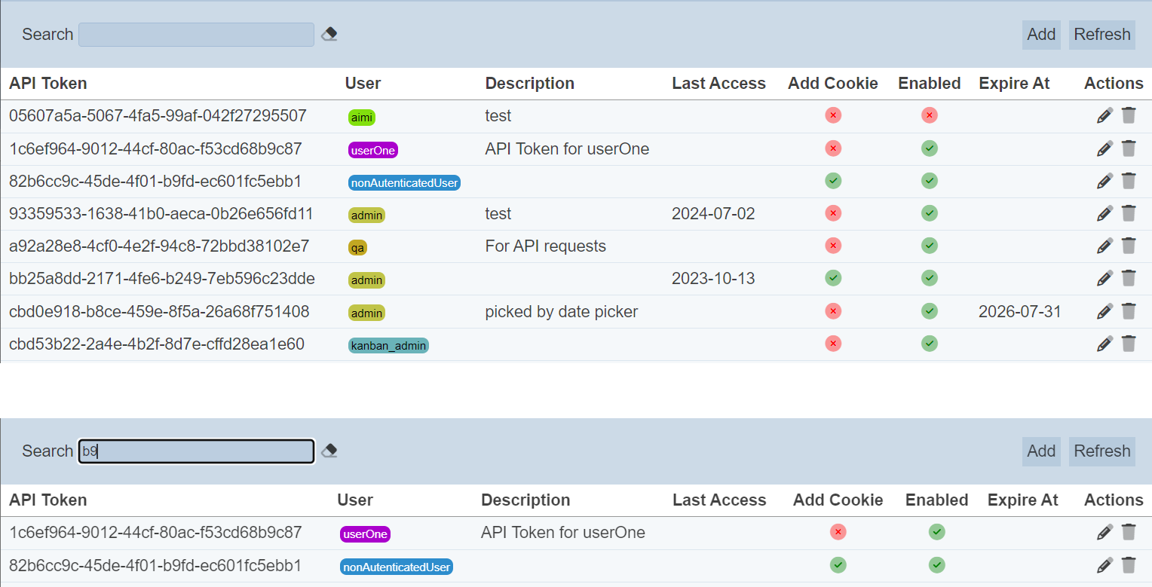Click eraser icon beside the empty search field
Viewport: 1152px width, 587px height.
[x=329, y=34]
